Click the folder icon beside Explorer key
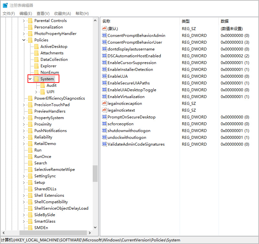 pos(36,66)
